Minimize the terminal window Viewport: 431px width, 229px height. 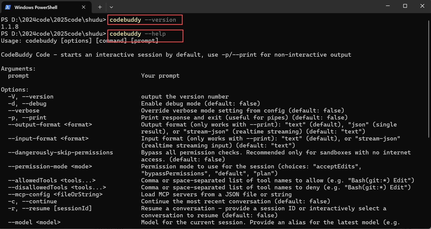(388, 6)
